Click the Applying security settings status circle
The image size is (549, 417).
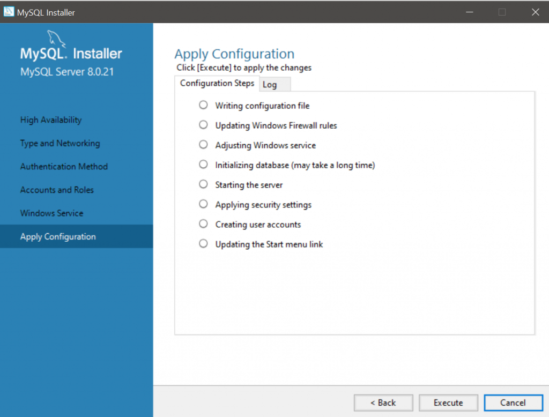tap(203, 204)
